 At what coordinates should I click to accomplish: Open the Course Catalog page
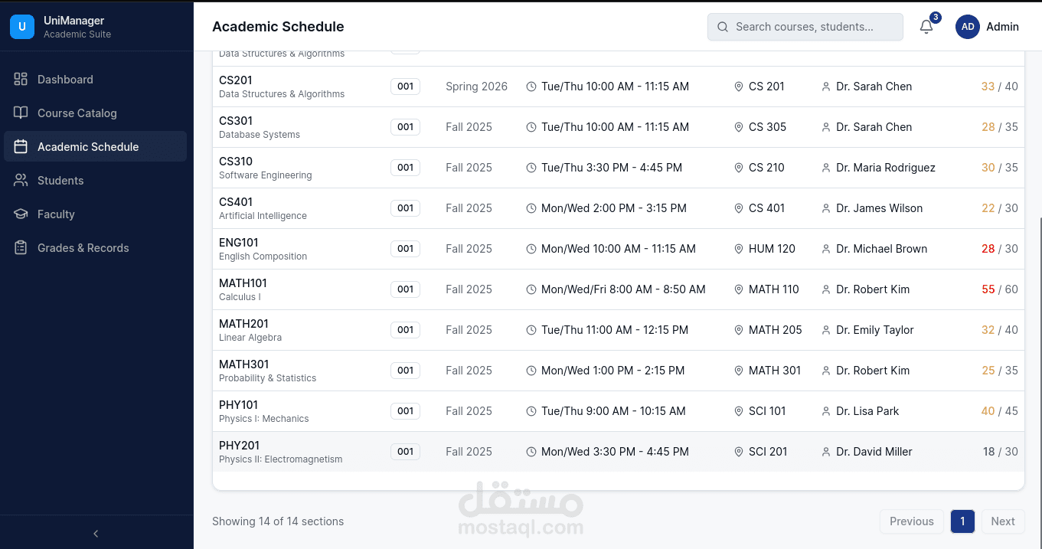(x=77, y=113)
